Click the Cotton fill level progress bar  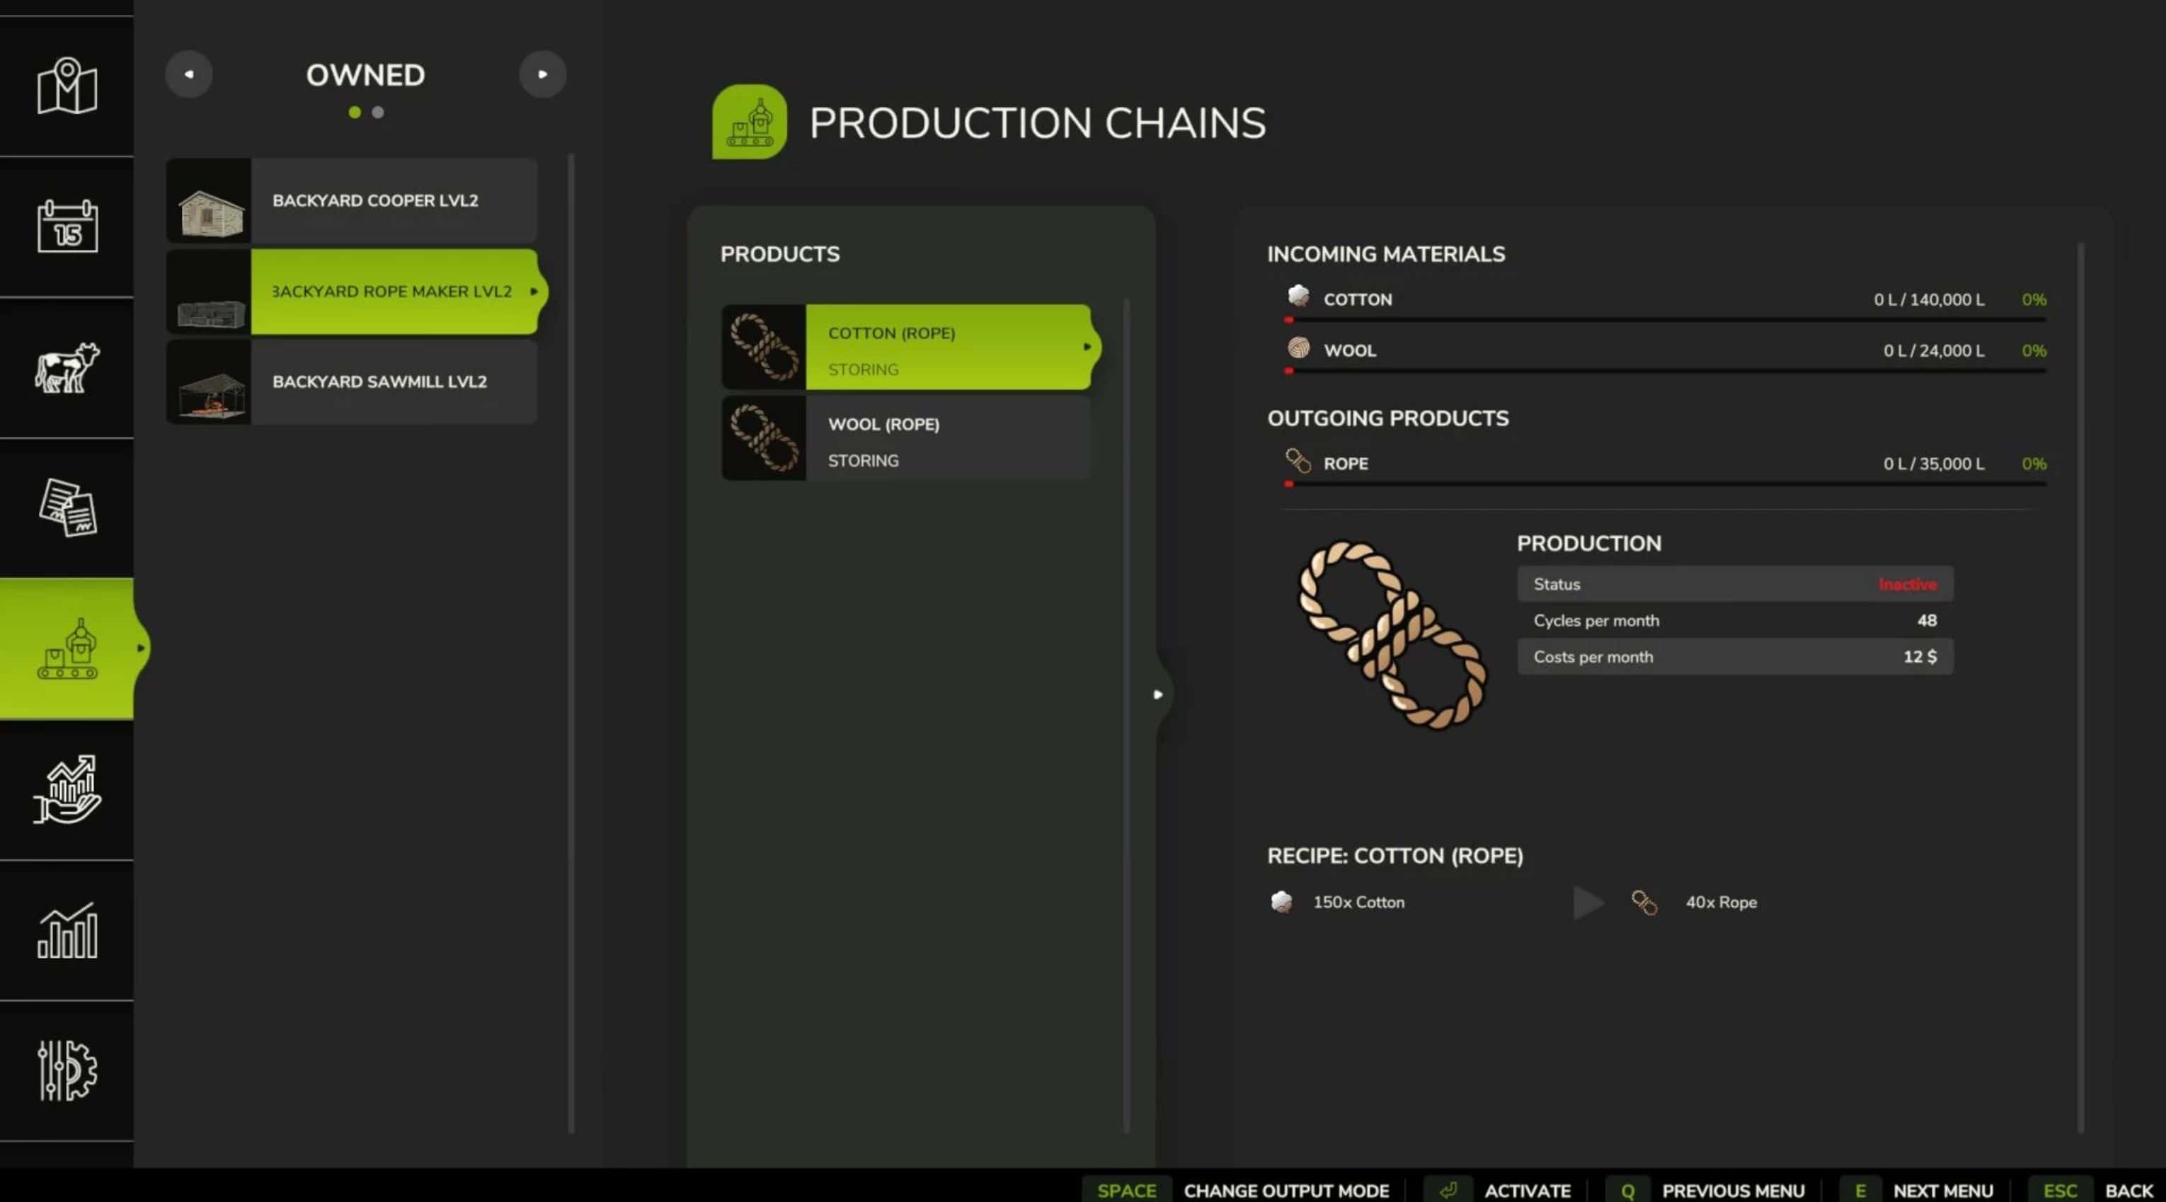click(x=1665, y=320)
